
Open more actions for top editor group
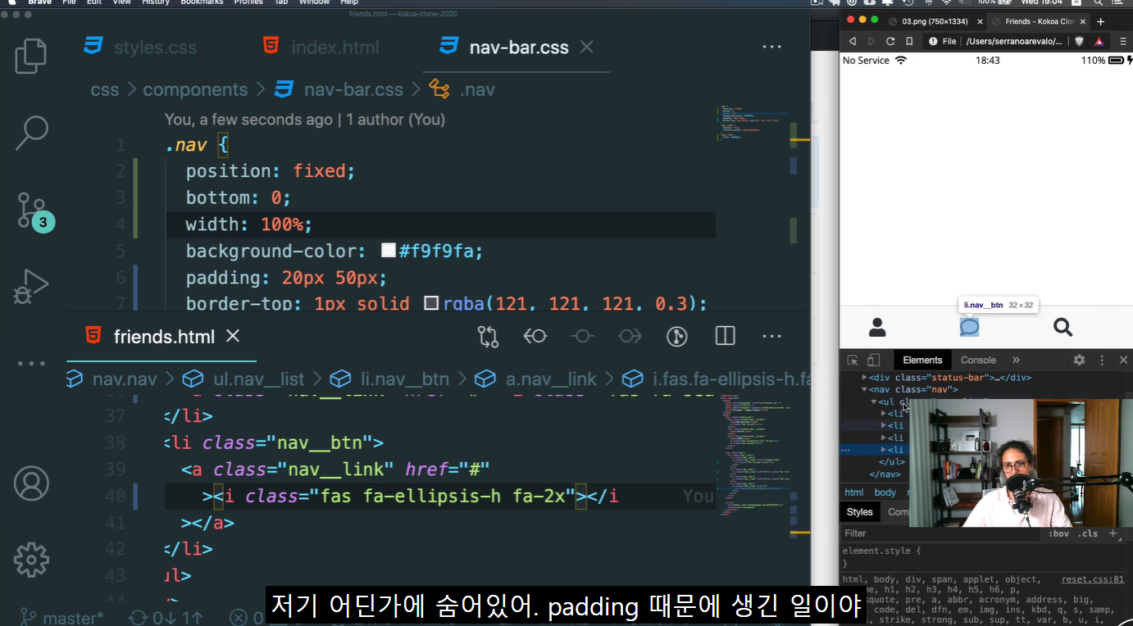click(x=771, y=47)
